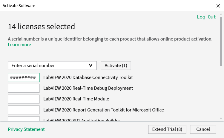Click the 14 licenses selected heading
This screenshot has width=224, height=138.
(42, 27)
